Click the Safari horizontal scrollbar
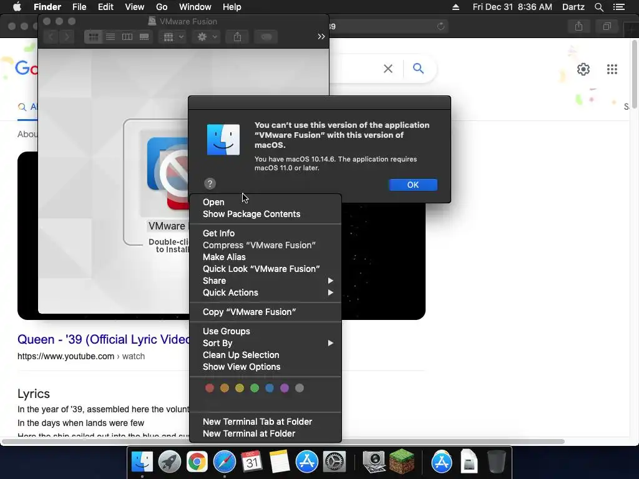639x479 pixels. [x=283, y=442]
